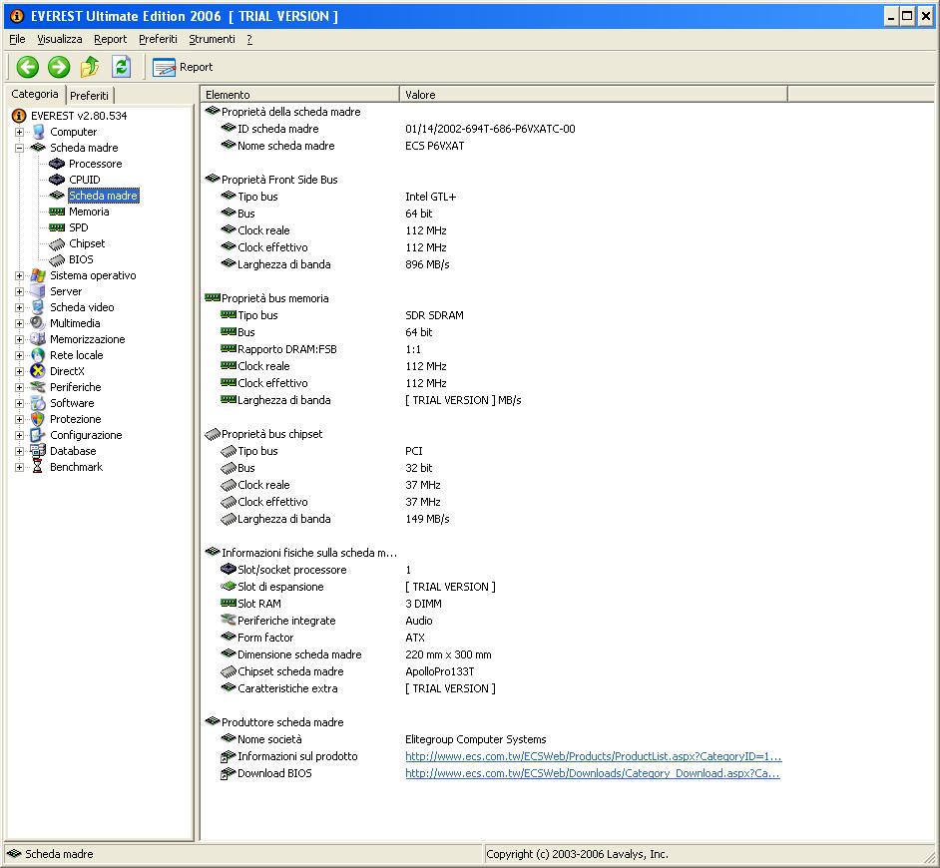Click the Chipset icon in the tree

coord(57,243)
